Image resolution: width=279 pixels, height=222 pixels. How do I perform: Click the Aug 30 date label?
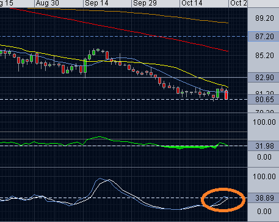point(48,3)
